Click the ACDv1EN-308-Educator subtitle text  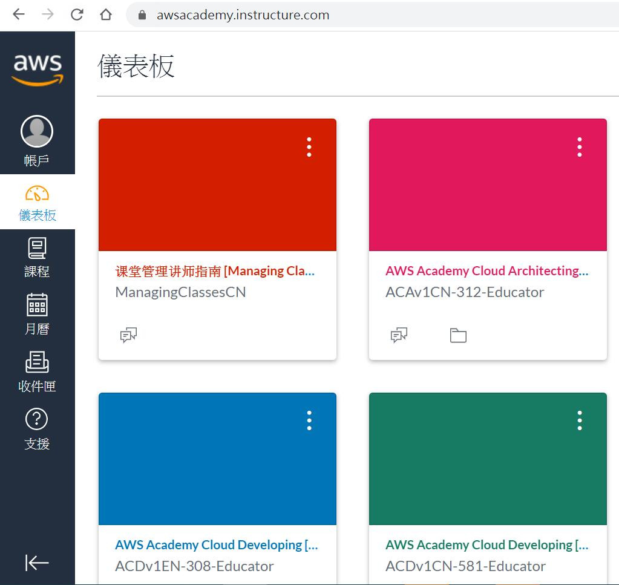[194, 566]
